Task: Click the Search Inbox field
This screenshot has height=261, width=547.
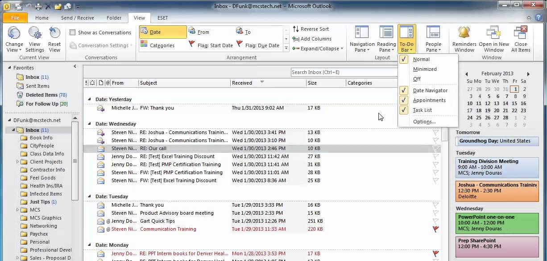Action: point(344,72)
